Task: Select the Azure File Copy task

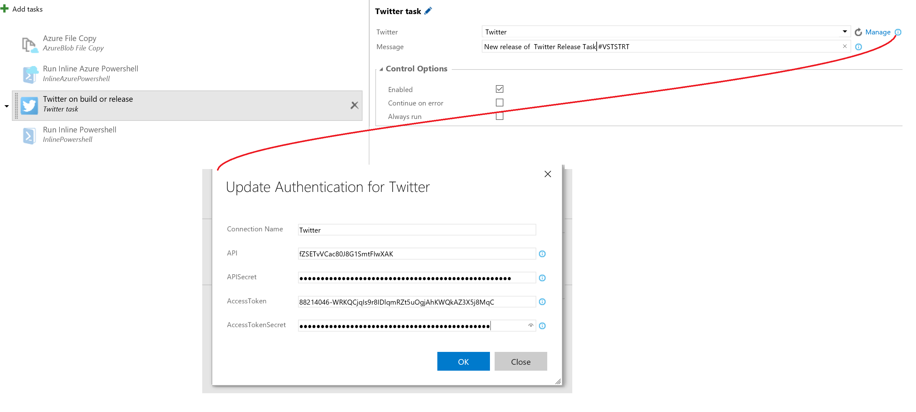Action: coord(69,43)
